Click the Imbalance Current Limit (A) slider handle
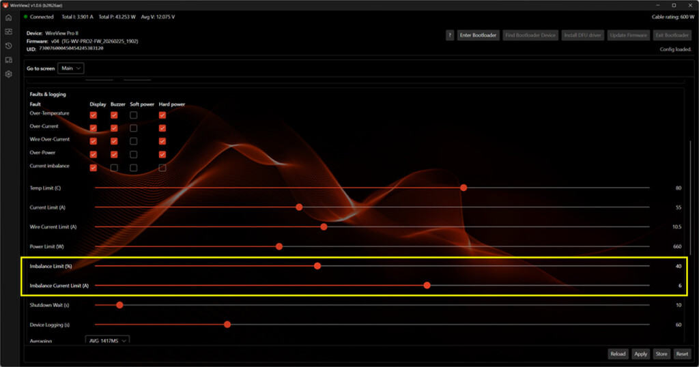699x367 pixels. pos(427,285)
